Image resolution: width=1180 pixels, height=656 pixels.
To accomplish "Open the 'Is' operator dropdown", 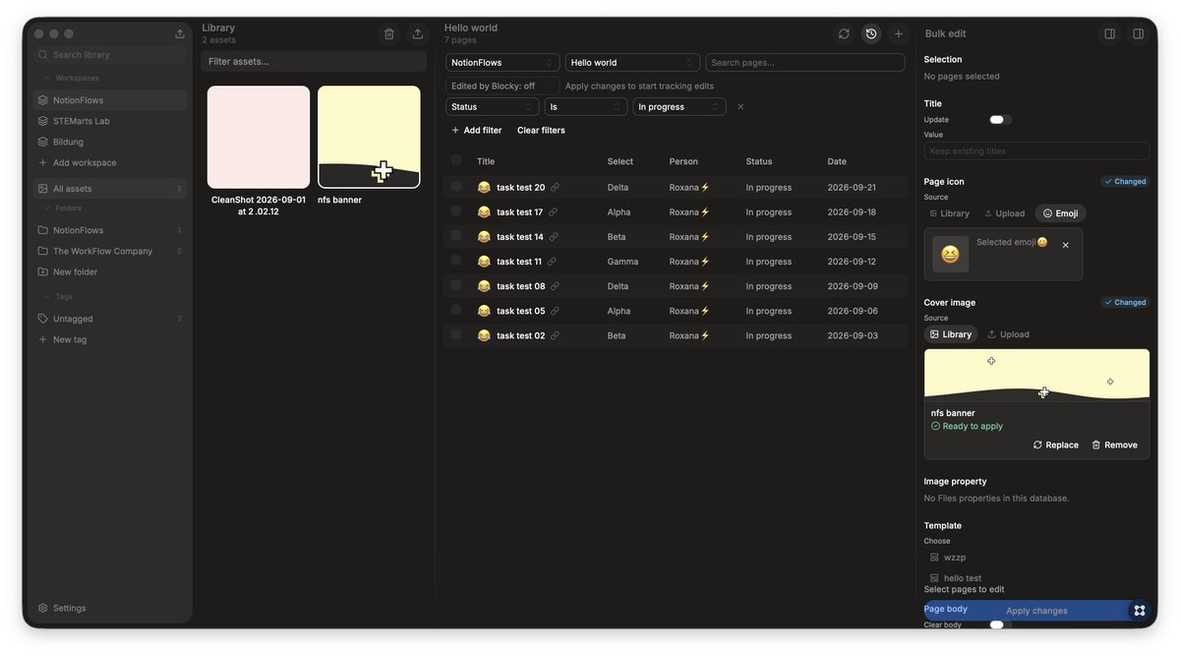I will point(586,106).
